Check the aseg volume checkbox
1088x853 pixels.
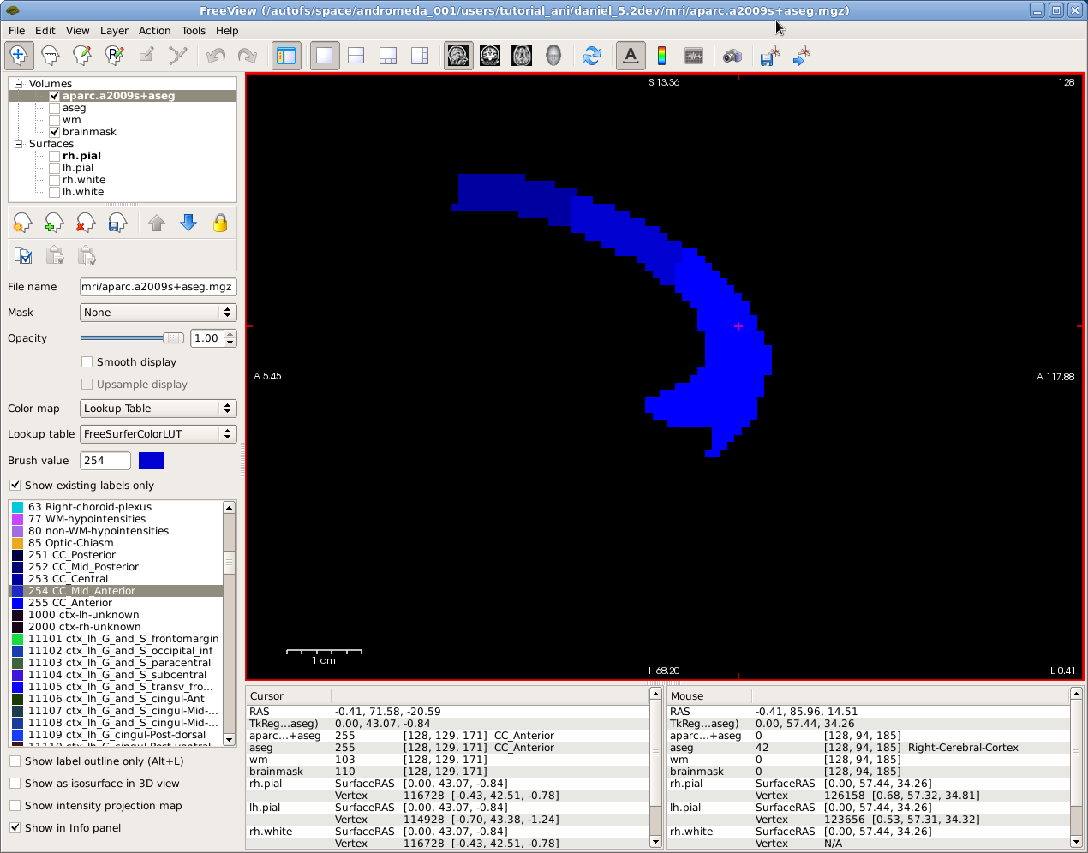point(55,108)
